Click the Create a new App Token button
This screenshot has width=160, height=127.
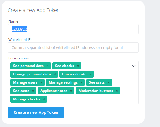pyautogui.click(x=36, y=112)
